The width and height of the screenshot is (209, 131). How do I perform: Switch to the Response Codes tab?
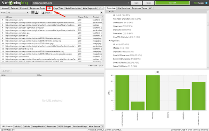pos(38,8)
